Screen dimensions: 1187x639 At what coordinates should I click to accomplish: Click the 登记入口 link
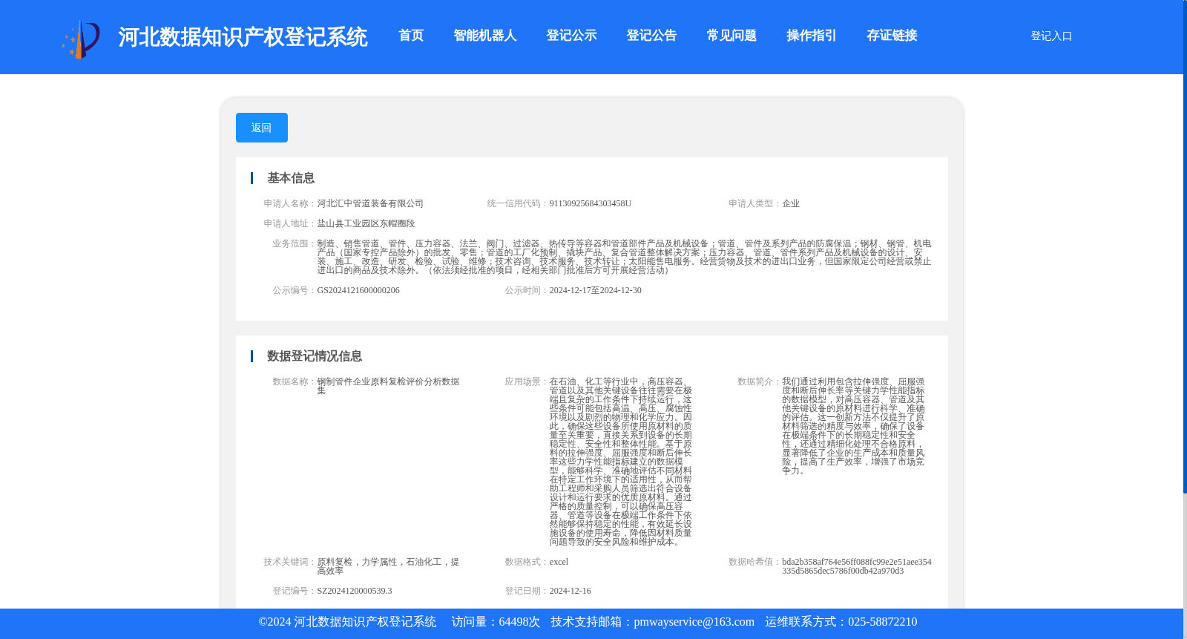tap(1051, 36)
